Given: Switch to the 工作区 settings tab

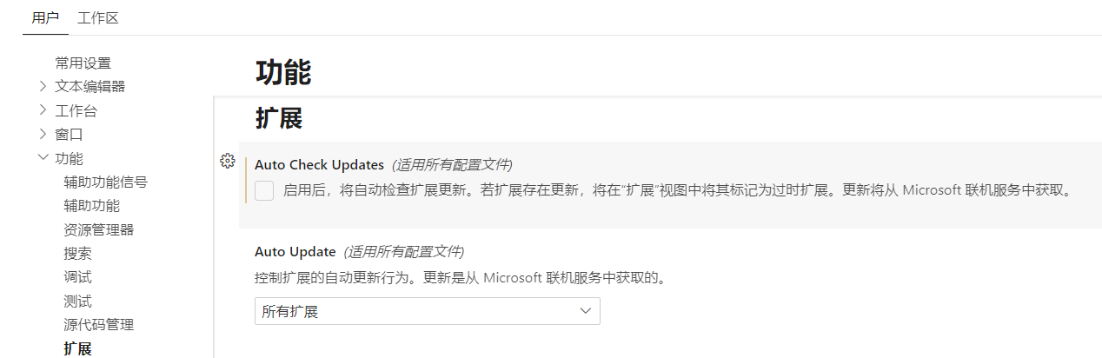Looking at the screenshot, I should pos(97,18).
